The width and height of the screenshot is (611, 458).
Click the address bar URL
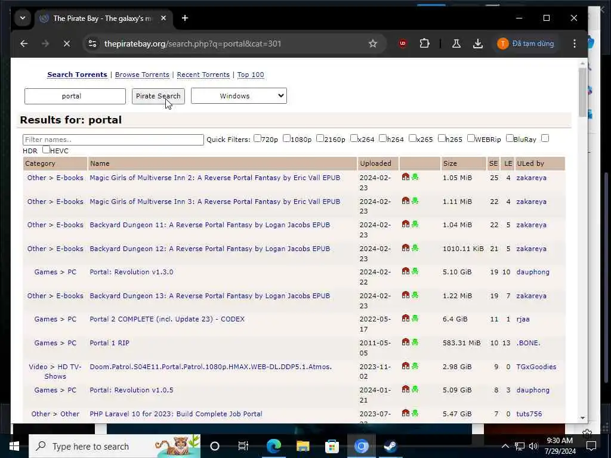click(x=193, y=44)
